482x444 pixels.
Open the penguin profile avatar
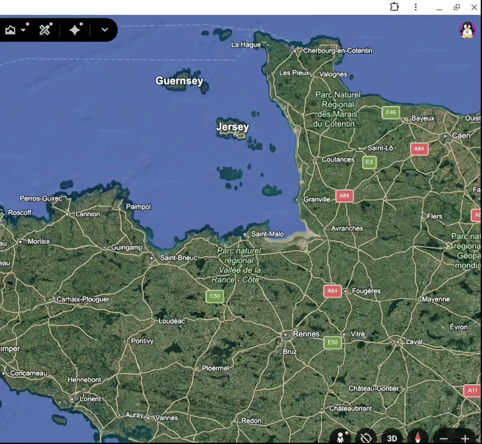coord(467,30)
